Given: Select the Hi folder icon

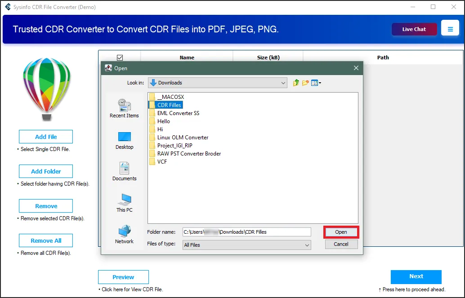Looking at the screenshot, I should point(152,129).
